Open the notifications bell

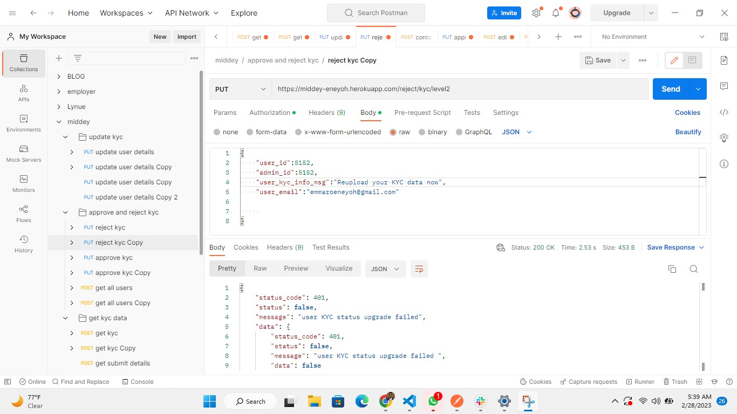[556, 13]
